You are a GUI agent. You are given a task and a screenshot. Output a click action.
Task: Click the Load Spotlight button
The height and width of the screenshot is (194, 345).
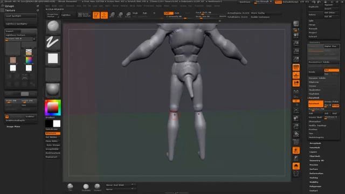[x=20, y=16]
